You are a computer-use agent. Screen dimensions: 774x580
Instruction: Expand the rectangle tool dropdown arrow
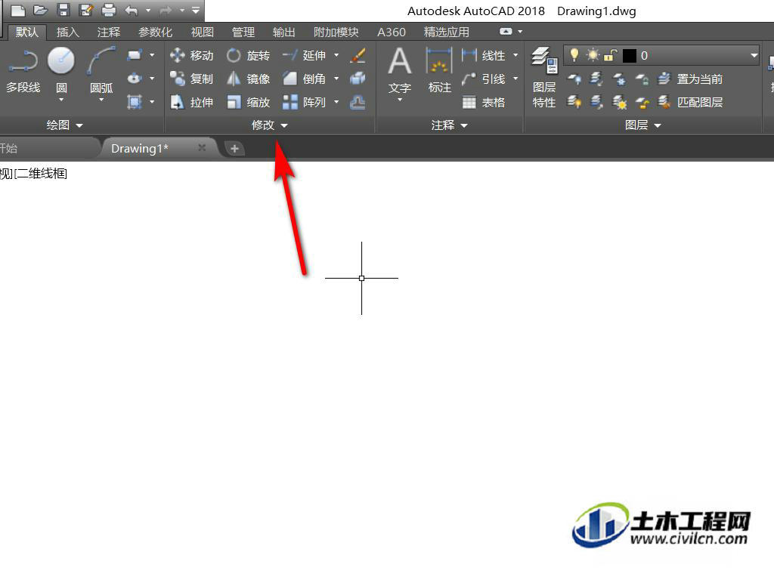152,54
